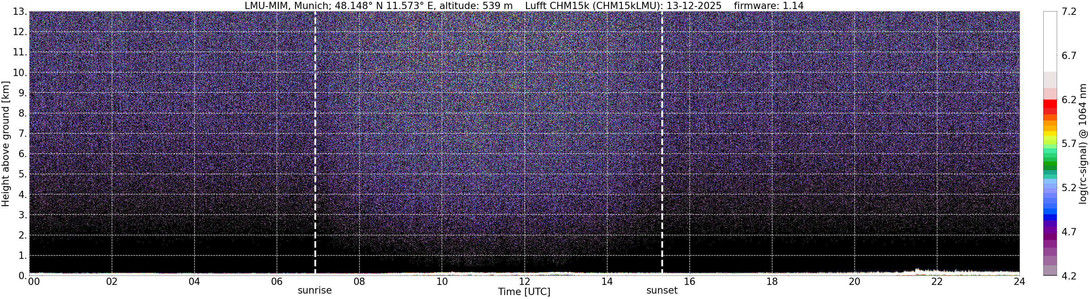The height and width of the screenshot is (299, 1090).
Task: Click the "0." tick on the height axis
Action: coord(22,276)
